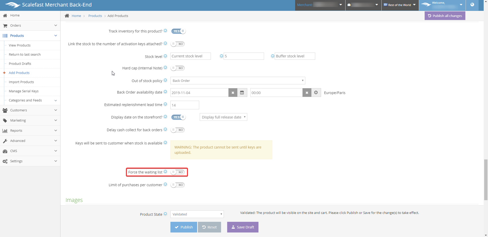Disable Track inventory for this product toggle
The image size is (488, 237).
(178, 31)
